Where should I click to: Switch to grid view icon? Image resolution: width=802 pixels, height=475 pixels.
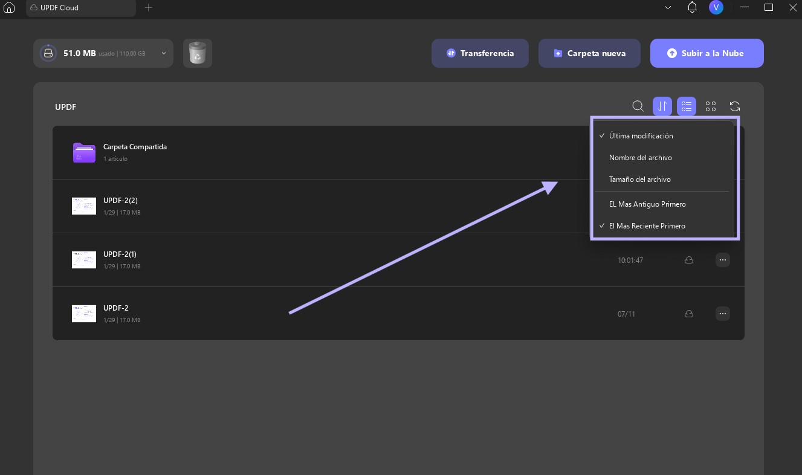(x=711, y=106)
